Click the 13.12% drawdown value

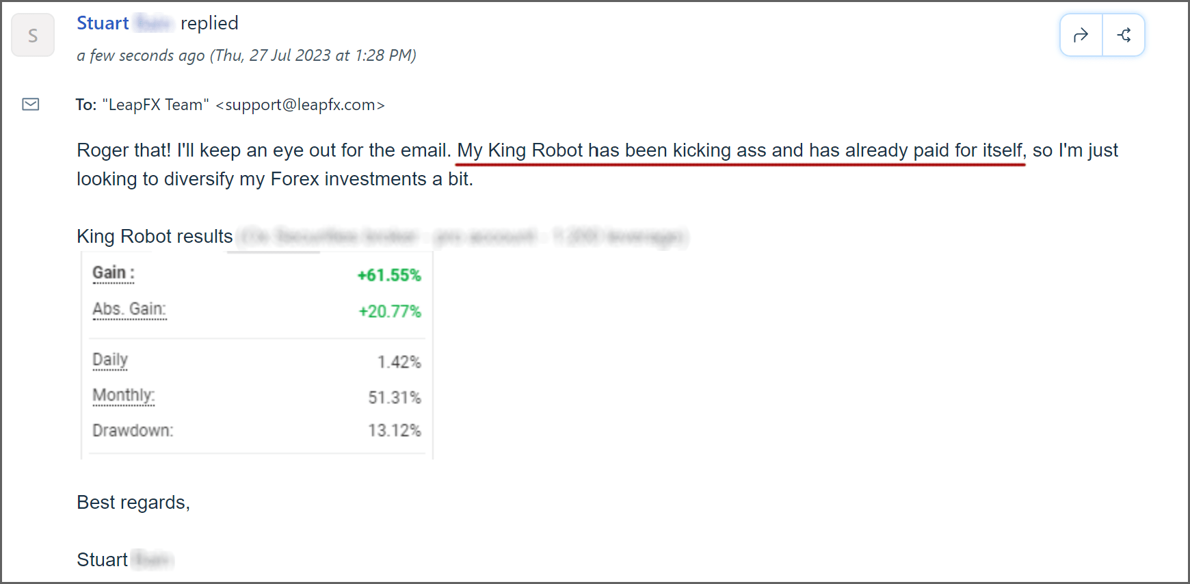(395, 431)
